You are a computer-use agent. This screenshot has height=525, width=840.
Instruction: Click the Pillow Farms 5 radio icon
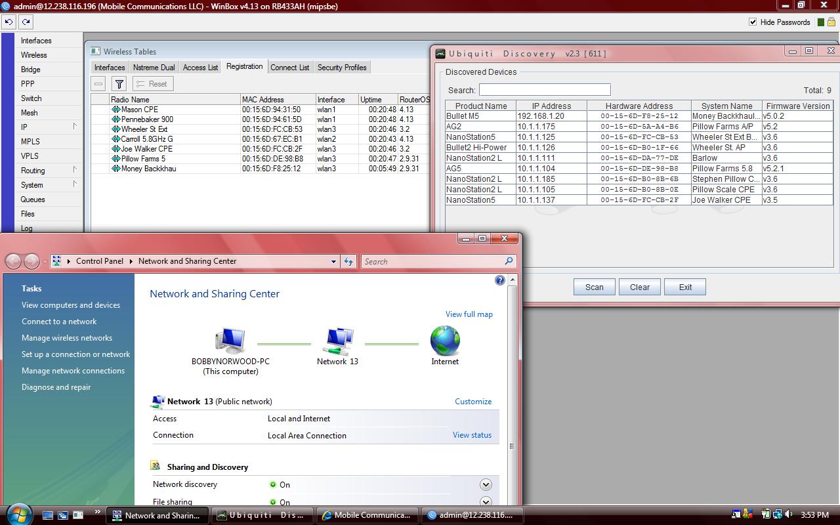[x=116, y=159]
